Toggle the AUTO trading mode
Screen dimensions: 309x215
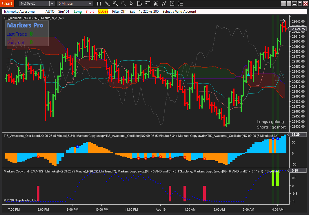click(x=50, y=11)
